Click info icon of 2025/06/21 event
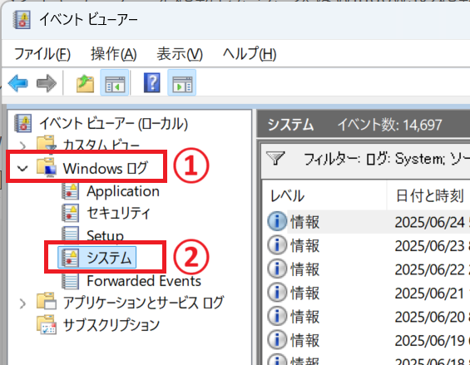The width and height of the screenshot is (470, 365). tap(277, 293)
